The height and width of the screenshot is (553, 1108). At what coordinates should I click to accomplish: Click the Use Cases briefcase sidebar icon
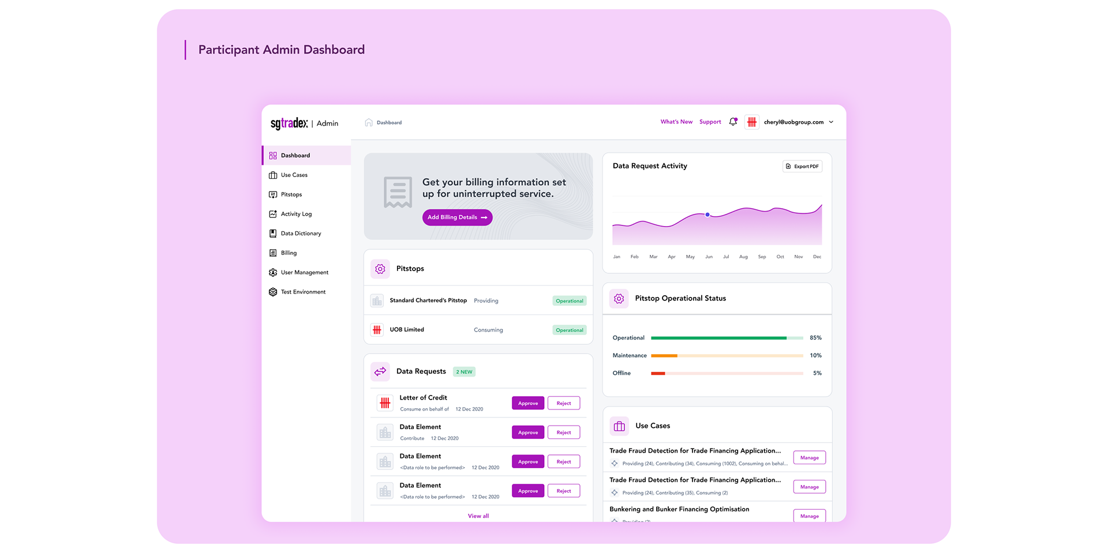coord(273,175)
